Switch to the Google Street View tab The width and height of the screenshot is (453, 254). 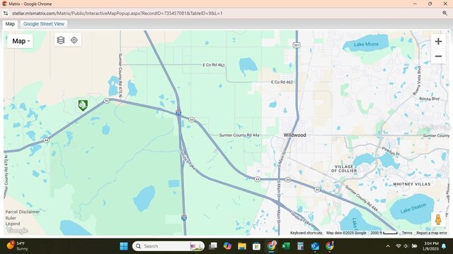(x=44, y=24)
